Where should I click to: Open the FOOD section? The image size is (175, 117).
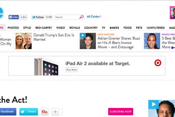pos(127,28)
